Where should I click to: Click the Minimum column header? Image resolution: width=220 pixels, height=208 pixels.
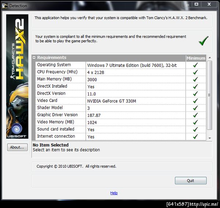196,58
